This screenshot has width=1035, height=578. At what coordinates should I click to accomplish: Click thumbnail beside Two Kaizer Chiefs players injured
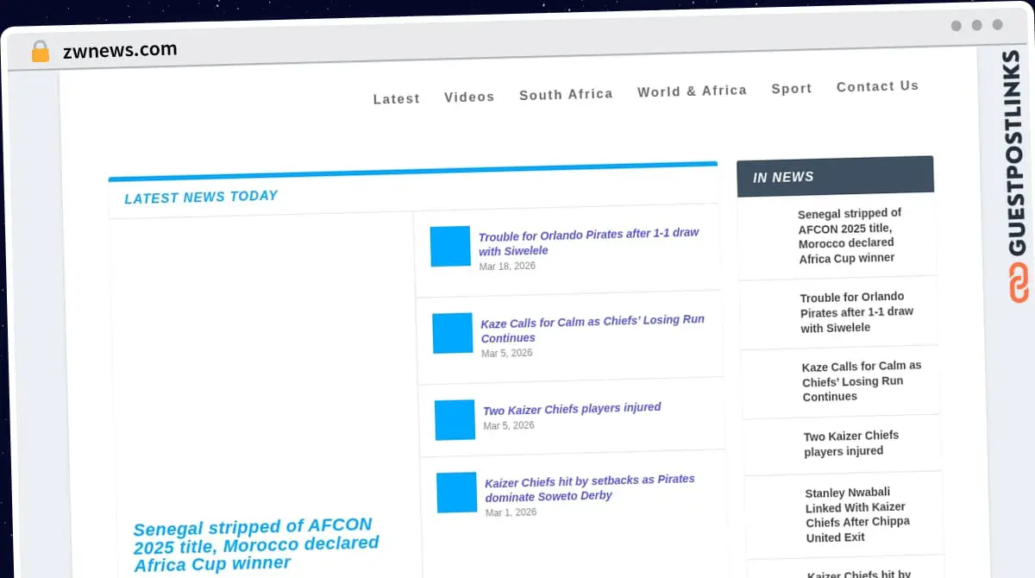455,420
